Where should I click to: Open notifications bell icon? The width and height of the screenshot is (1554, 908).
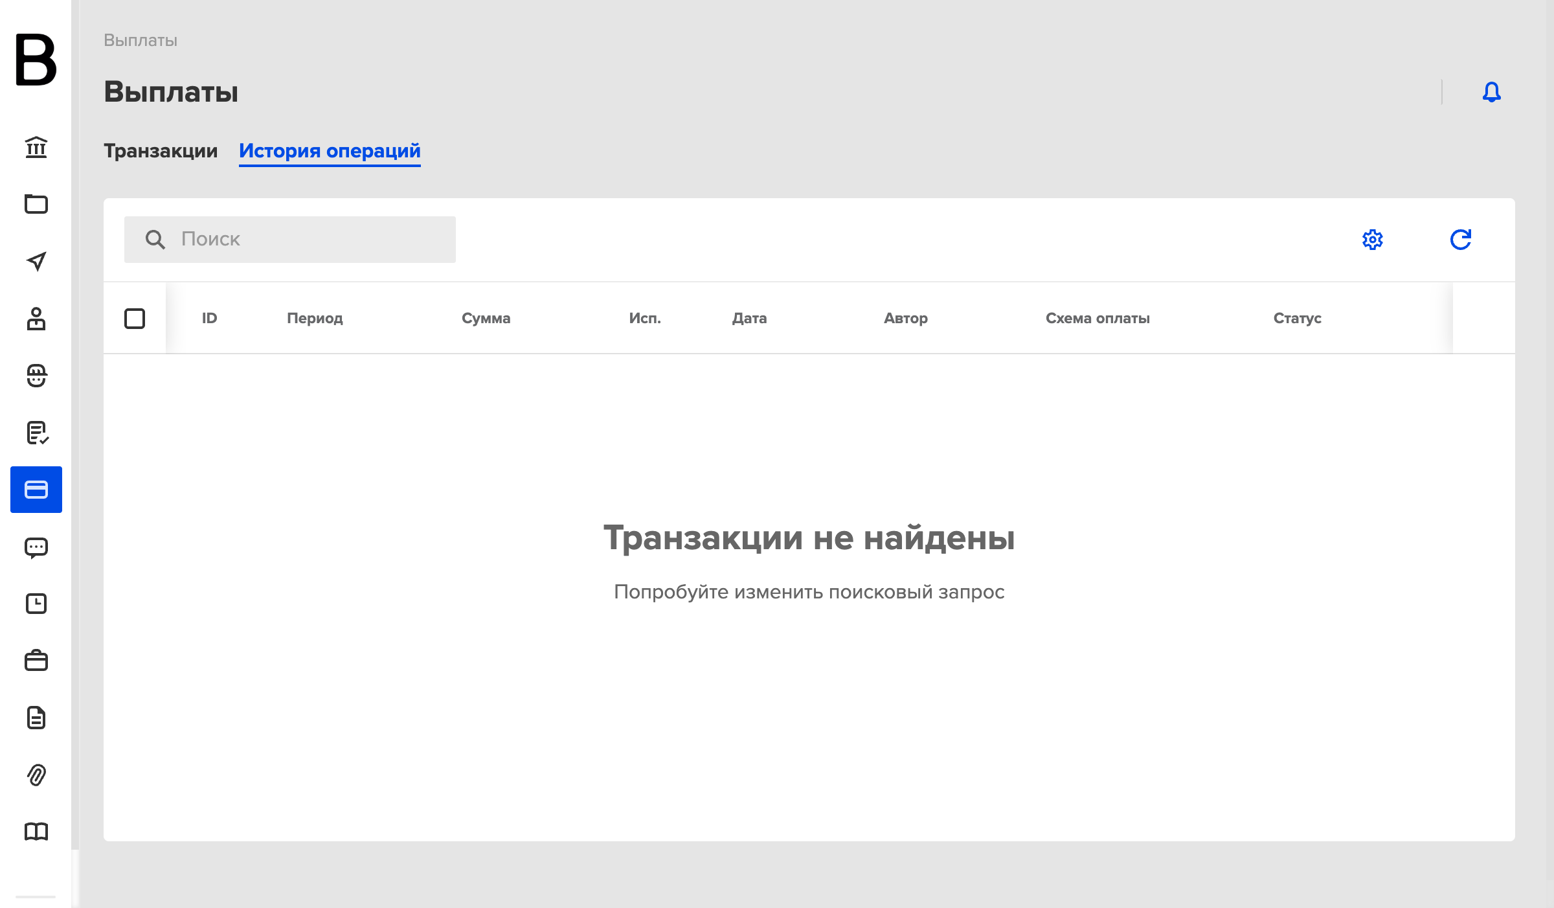click(x=1492, y=92)
